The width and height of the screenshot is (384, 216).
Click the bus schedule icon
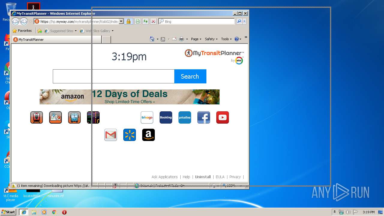(x=74, y=117)
